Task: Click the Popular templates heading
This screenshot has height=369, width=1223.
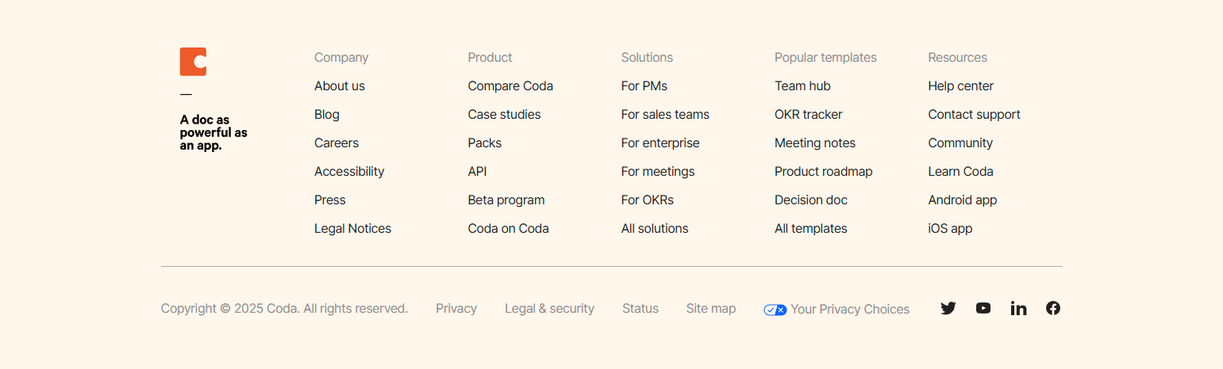Action: click(825, 57)
